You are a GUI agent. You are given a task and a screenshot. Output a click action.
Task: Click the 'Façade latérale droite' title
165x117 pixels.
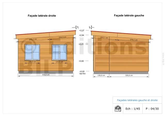pos(42,16)
